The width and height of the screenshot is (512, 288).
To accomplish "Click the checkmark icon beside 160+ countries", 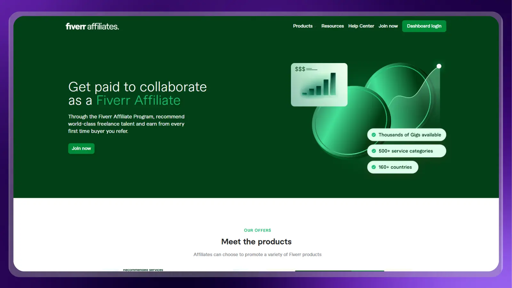I will tap(373, 167).
